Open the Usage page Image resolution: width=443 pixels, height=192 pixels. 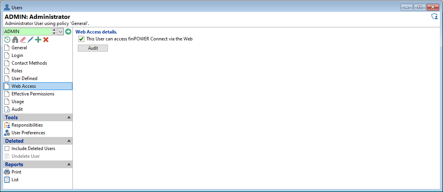(38, 101)
